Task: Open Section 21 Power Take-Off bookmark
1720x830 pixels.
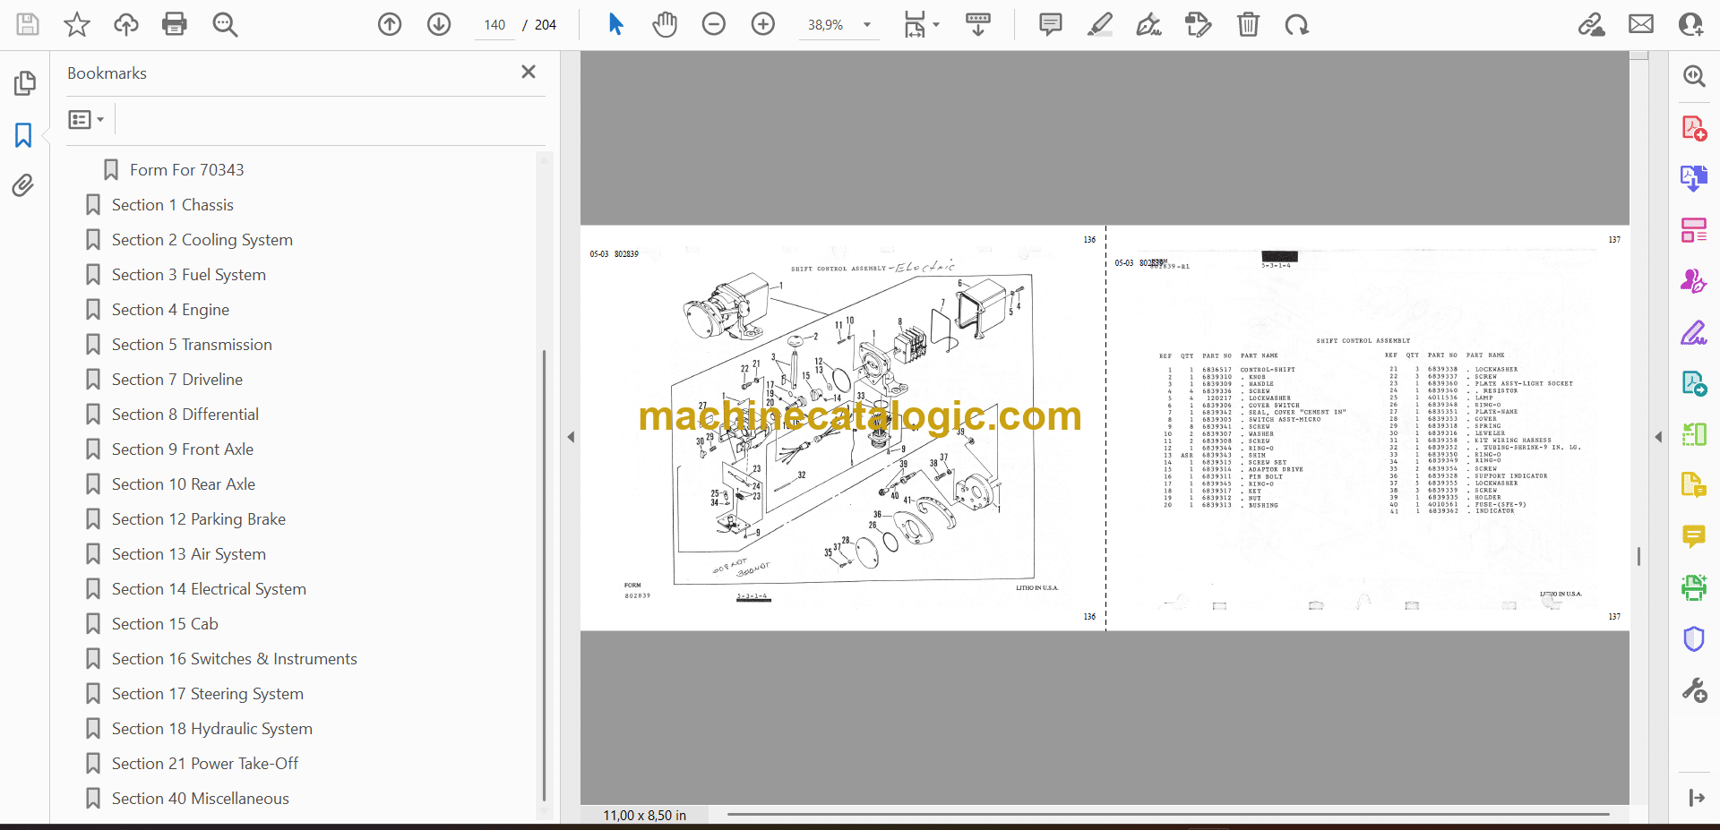Action: point(205,764)
